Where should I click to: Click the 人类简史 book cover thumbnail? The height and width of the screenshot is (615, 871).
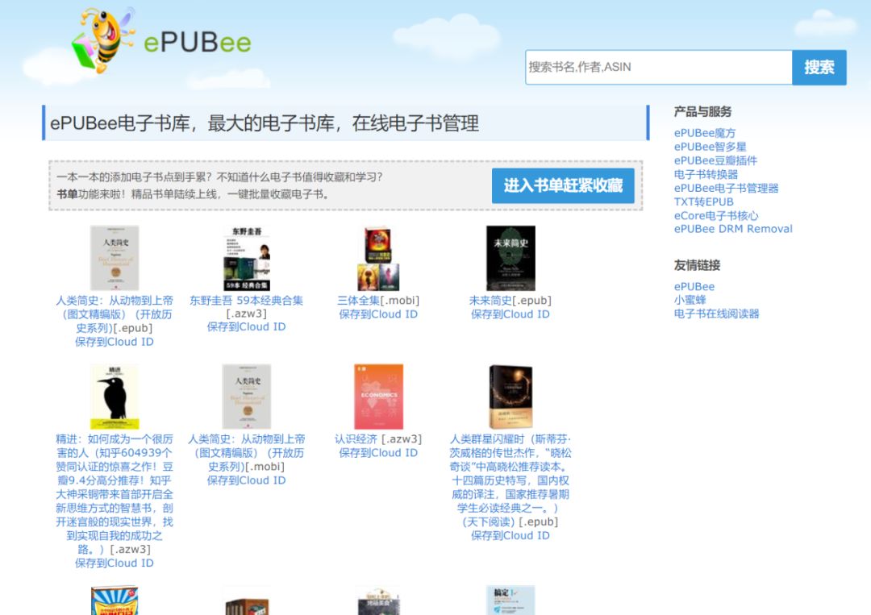(x=114, y=254)
